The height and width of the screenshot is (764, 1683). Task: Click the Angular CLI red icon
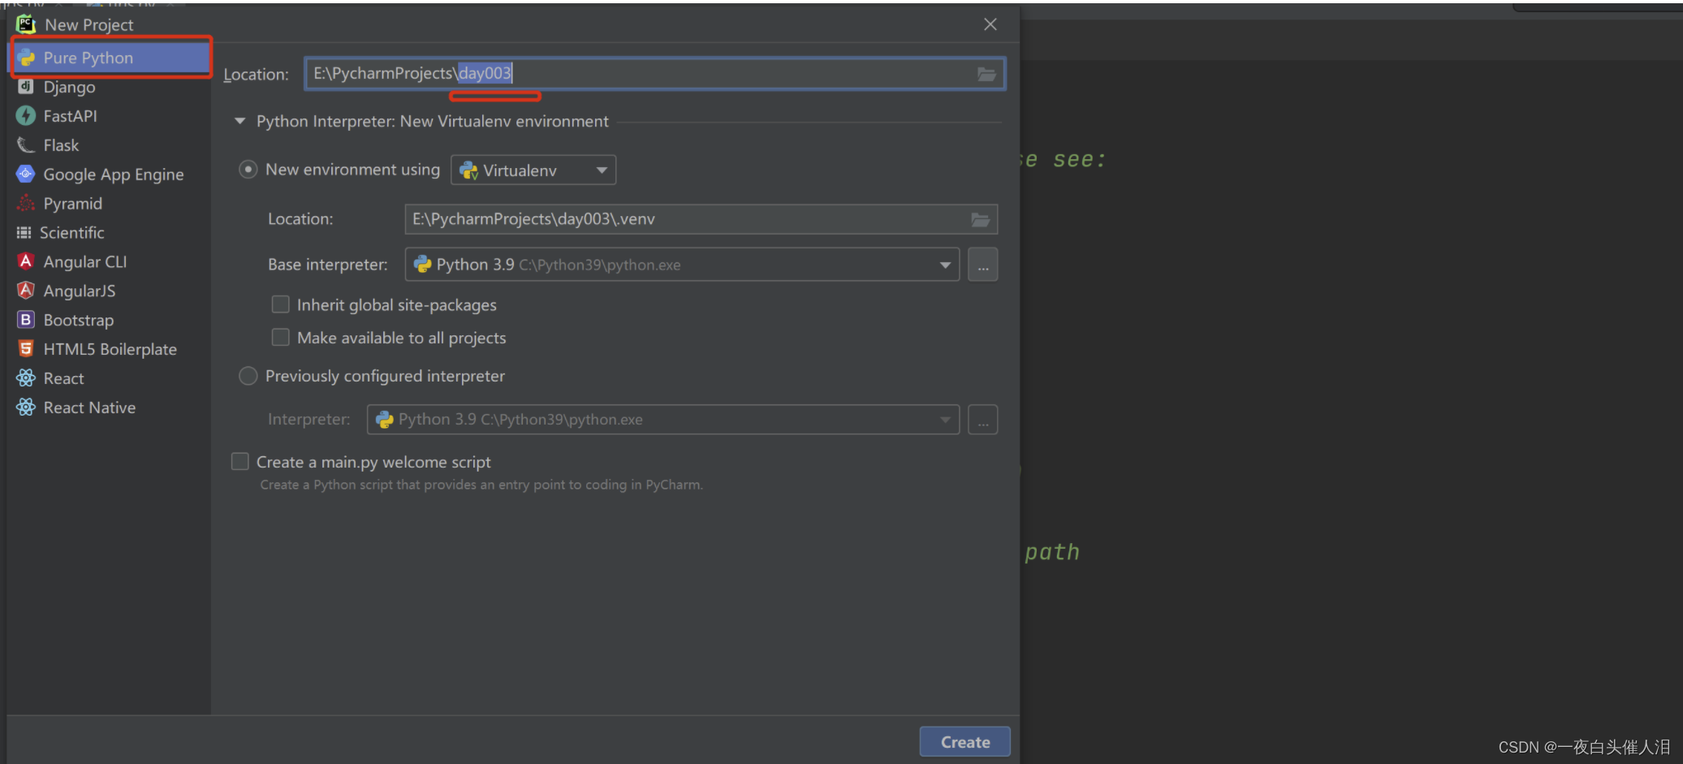(26, 261)
